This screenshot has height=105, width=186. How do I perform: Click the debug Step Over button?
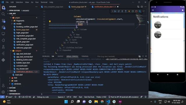[119, 11]
